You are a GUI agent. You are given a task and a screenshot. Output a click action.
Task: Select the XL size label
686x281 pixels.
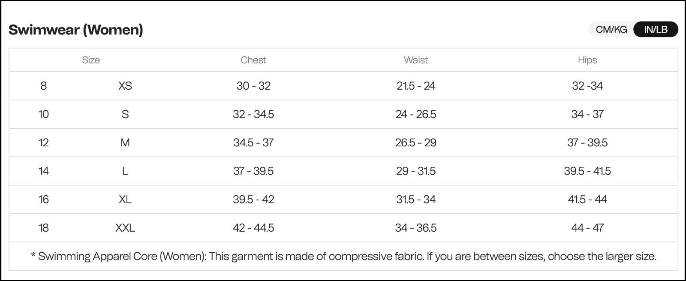(x=125, y=199)
